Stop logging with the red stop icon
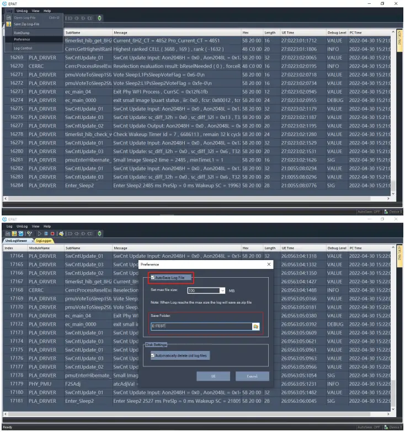Viewport: 405px width, 432px height. 52,234
